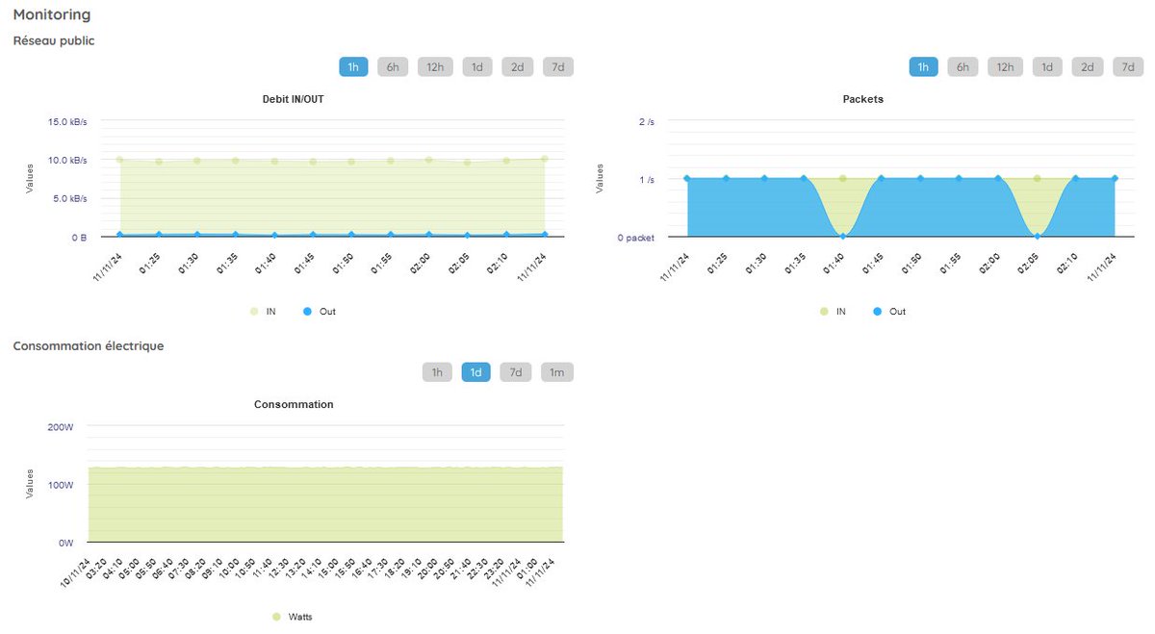Toggle the Watts series in Consommation legend
1155x634 pixels.
(x=292, y=616)
